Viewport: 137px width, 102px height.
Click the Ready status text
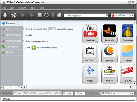coord(7,99)
